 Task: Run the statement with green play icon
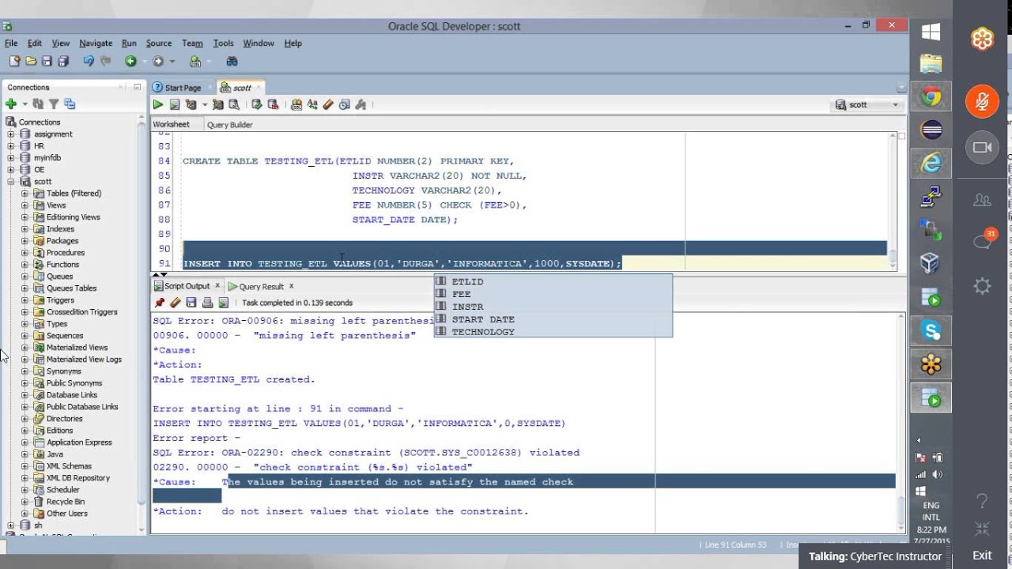pyautogui.click(x=158, y=104)
